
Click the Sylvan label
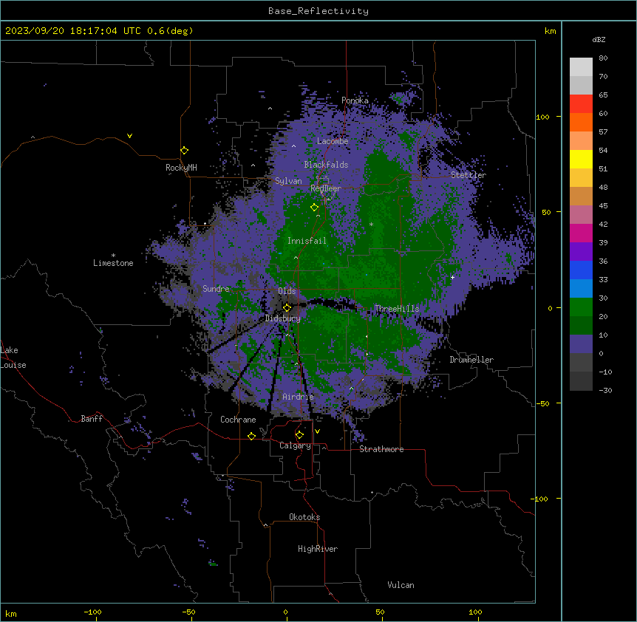288,181
